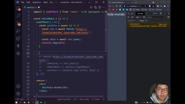Open the browser main menu
Image resolution: width=185 pixels, height=104 pixels.
click(168, 6)
